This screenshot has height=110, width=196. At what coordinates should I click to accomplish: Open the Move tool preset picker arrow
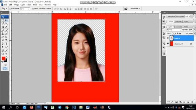[x=6, y=9]
